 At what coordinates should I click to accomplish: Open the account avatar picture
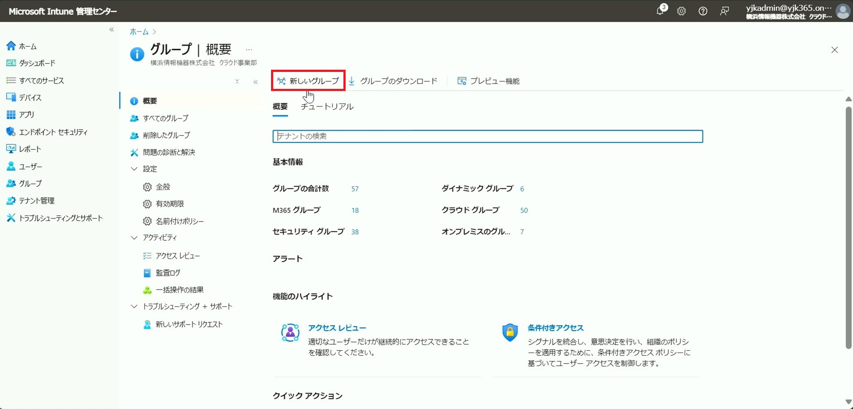point(843,11)
